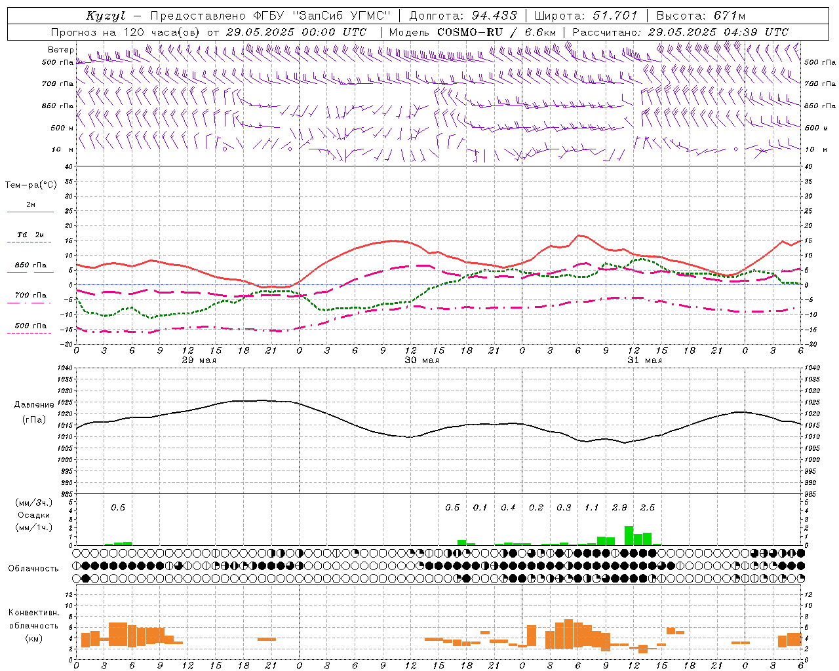
Task: Click the "Давление" pressure label
Action: pos(34,405)
